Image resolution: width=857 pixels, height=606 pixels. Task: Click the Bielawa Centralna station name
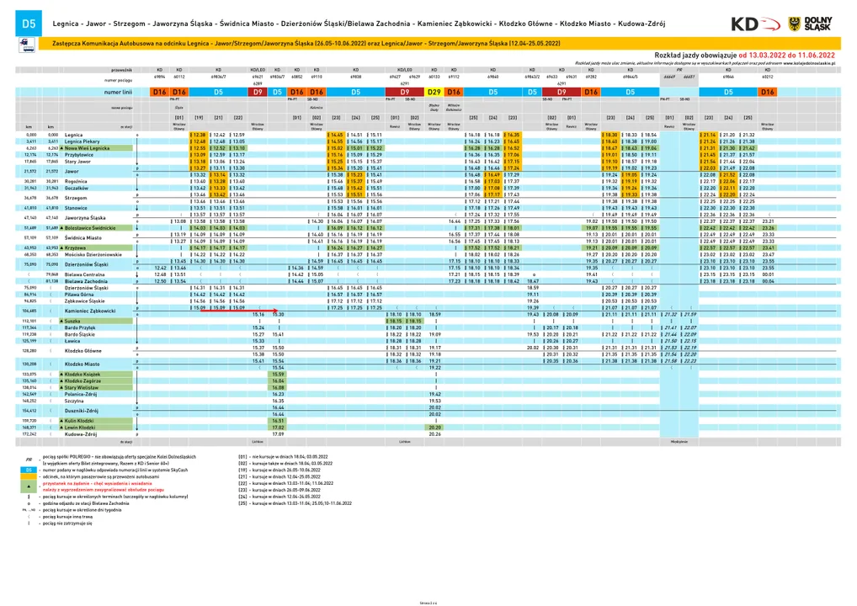(x=84, y=274)
